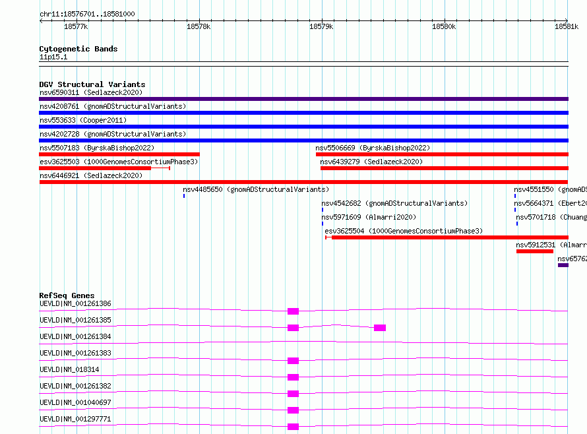This screenshot has height=434, width=587.
Task: Open the UEVLD|NM_001261386 transcript label
Action: 75,303
